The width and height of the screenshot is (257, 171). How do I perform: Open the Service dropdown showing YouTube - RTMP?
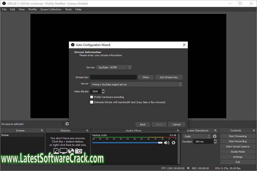click(x=114, y=67)
